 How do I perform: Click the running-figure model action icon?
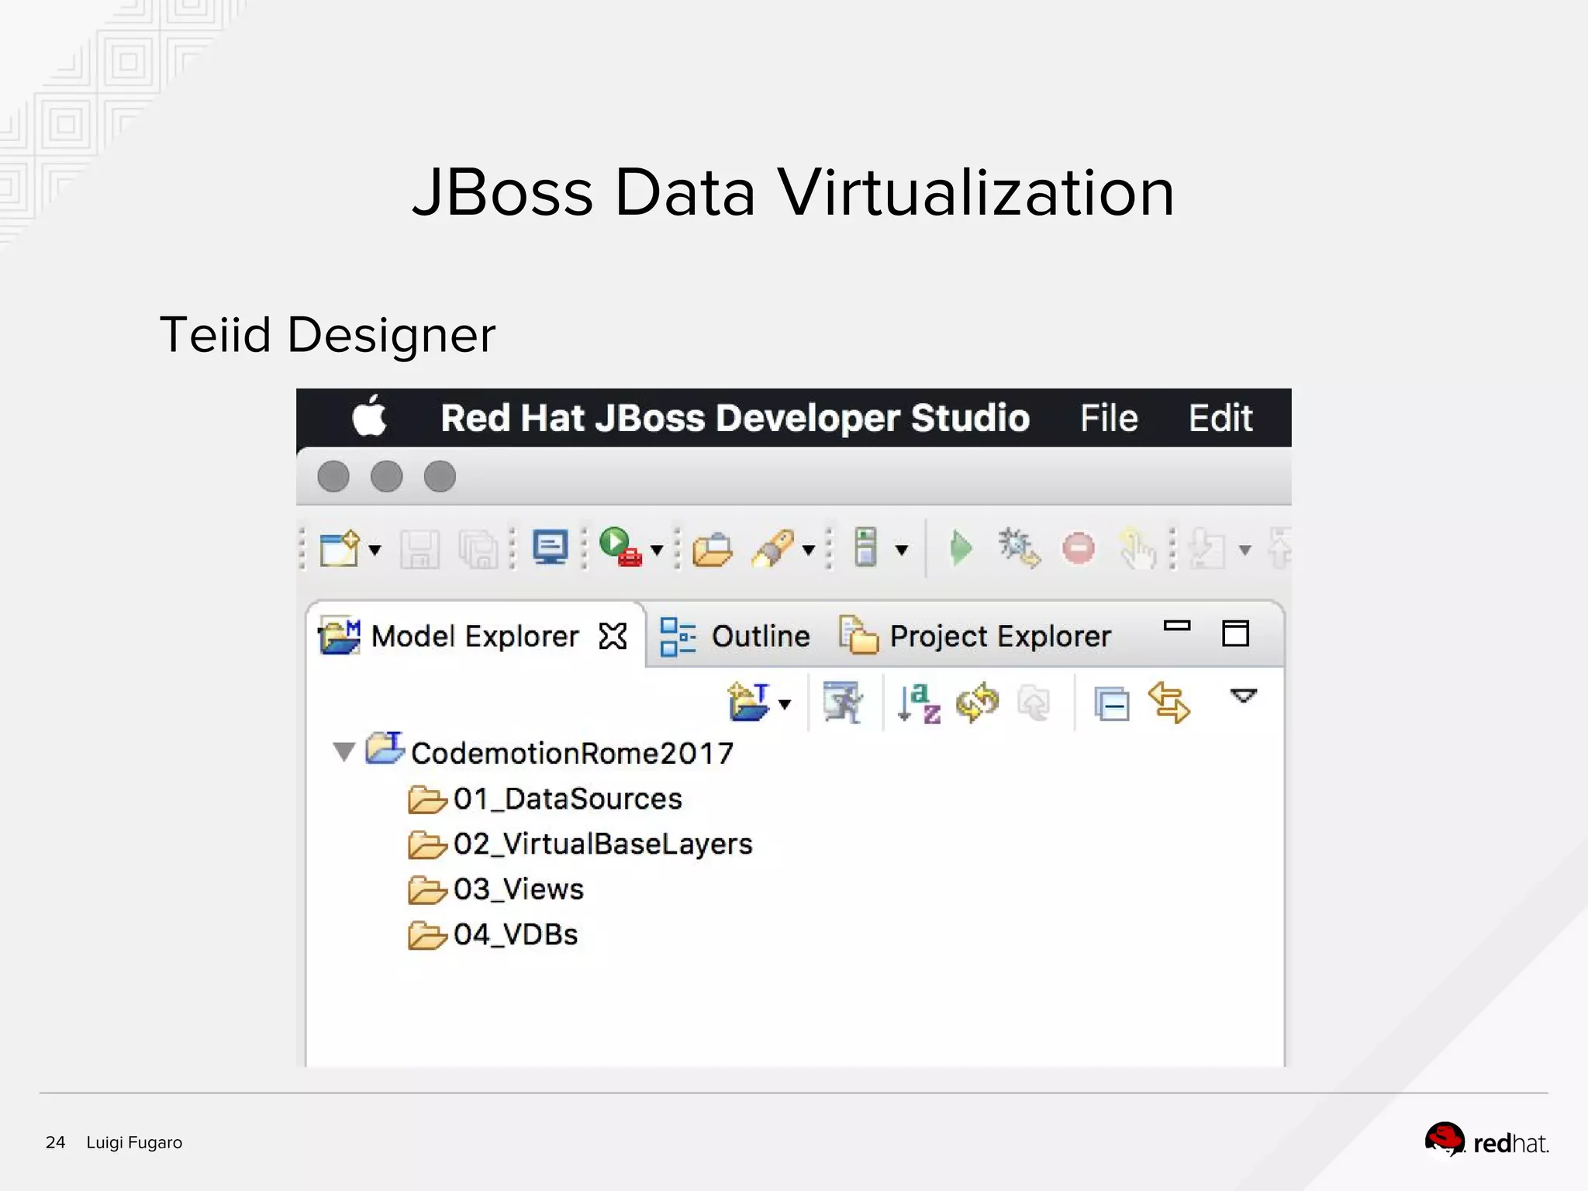click(843, 703)
